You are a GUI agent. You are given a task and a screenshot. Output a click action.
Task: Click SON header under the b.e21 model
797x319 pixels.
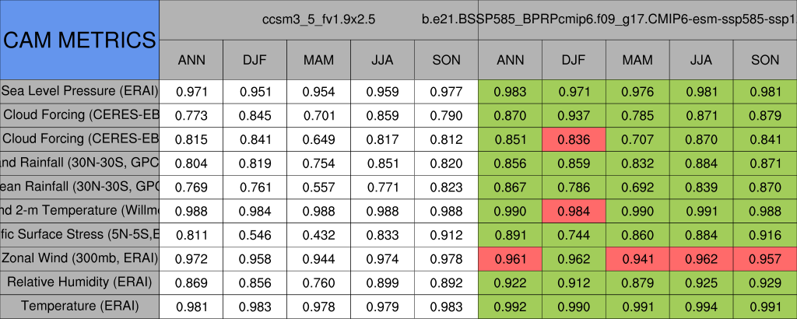(765, 60)
